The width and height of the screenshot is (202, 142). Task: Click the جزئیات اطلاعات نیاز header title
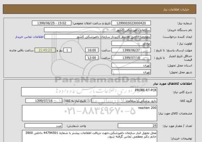tap(176, 10)
